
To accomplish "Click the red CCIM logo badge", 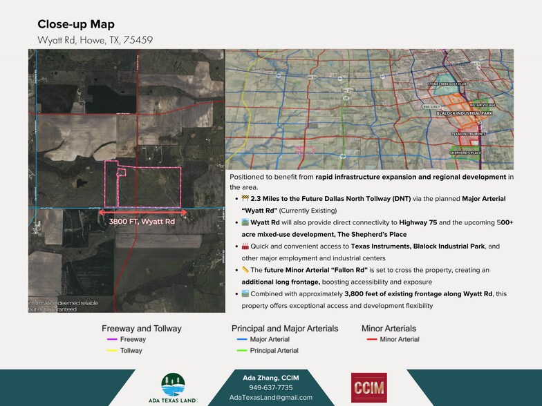I will [369, 388].
